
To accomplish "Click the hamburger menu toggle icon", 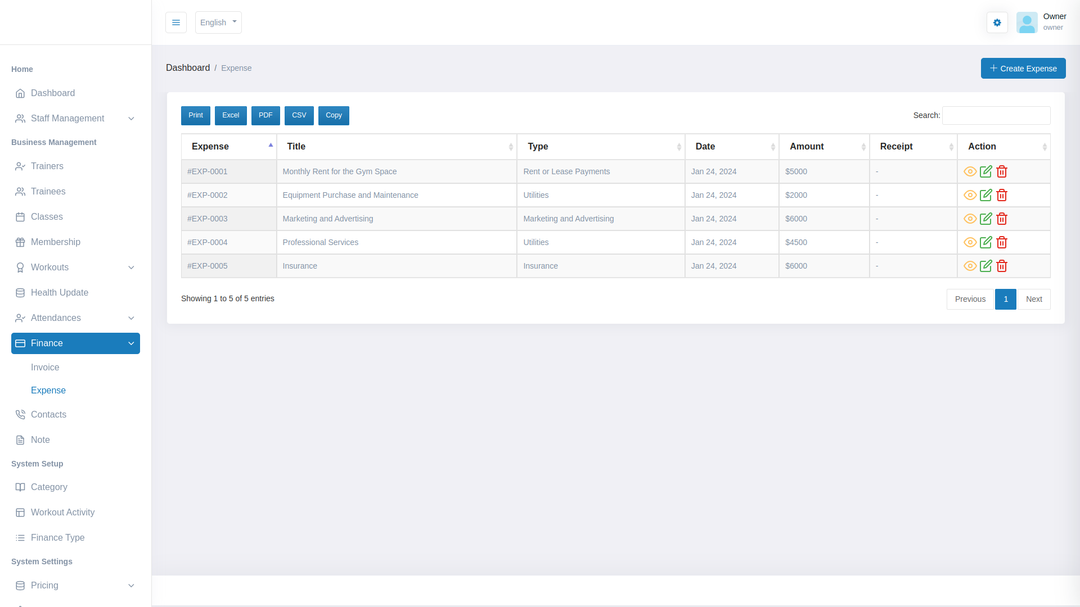I will coord(176,22).
